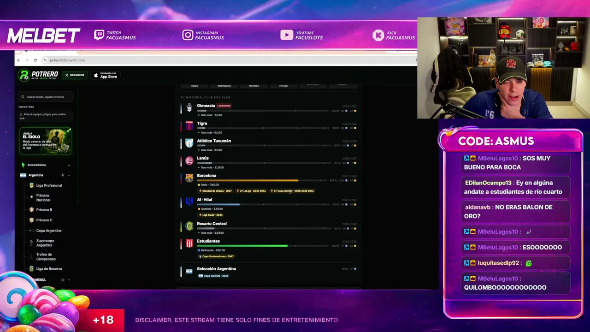This screenshot has width=590, height=332.
Task: Open Copa Argentina in the sidebar
Action: (x=49, y=231)
